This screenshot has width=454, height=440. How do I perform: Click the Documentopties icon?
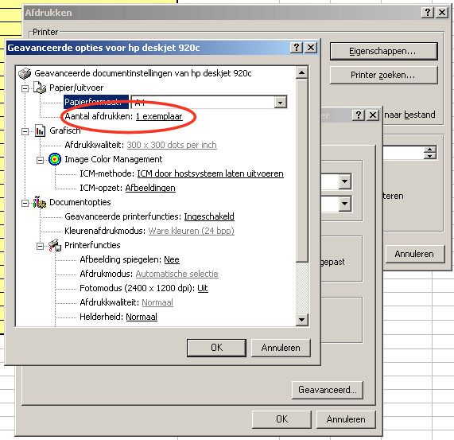click(40, 202)
